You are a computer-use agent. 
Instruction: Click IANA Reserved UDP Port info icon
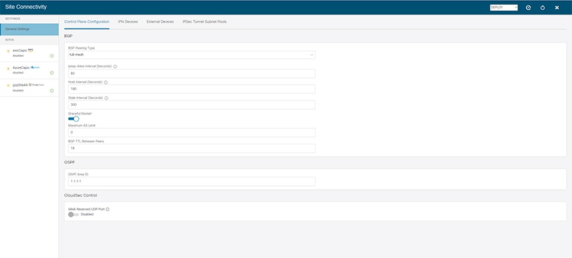[108, 209]
